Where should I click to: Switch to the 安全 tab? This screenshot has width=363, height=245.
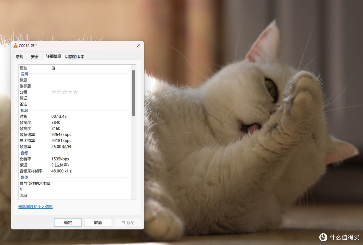pos(35,57)
